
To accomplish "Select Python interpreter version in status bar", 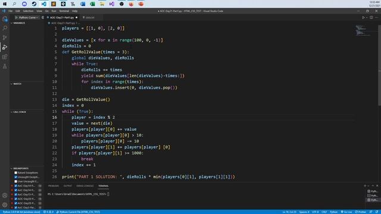I will tap(21, 212).
